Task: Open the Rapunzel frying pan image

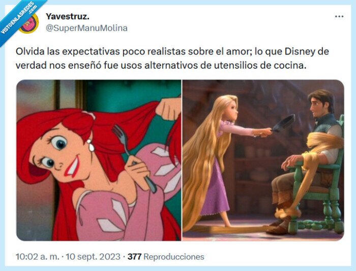Action: (x=263, y=160)
